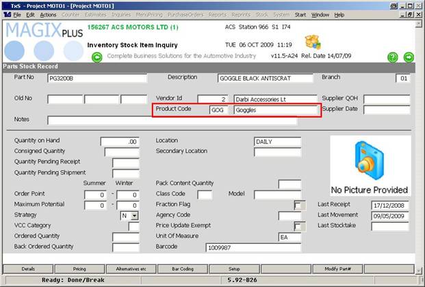Image resolution: width=425 pixels, height=287 pixels.
Task: Click the Unit Of Measure field
Action: [x=289, y=237]
